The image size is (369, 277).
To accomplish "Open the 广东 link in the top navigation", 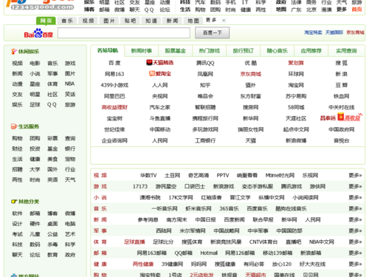I will (296, 10).
